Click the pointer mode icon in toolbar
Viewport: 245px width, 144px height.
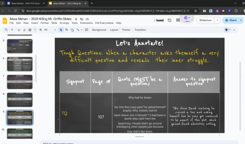pyautogui.click(x=226, y=30)
